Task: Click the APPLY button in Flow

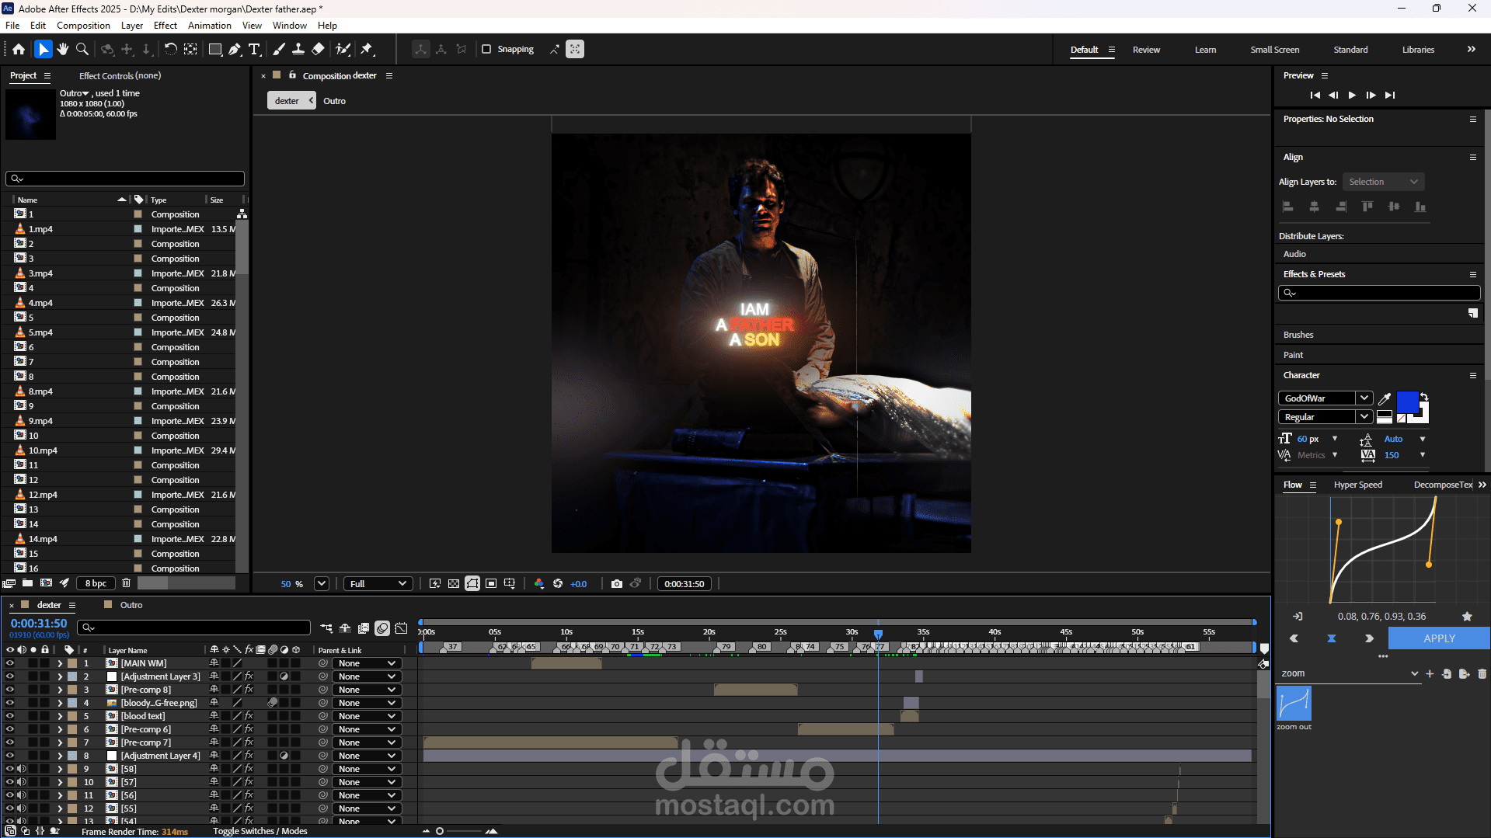Action: (1439, 638)
